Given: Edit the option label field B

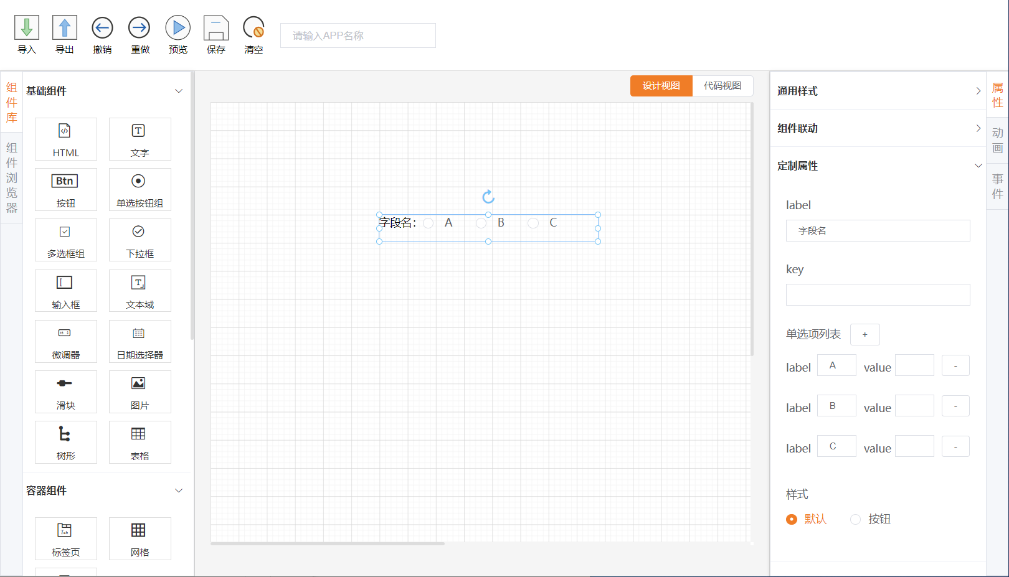Looking at the screenshot, I should pos(836,406).
